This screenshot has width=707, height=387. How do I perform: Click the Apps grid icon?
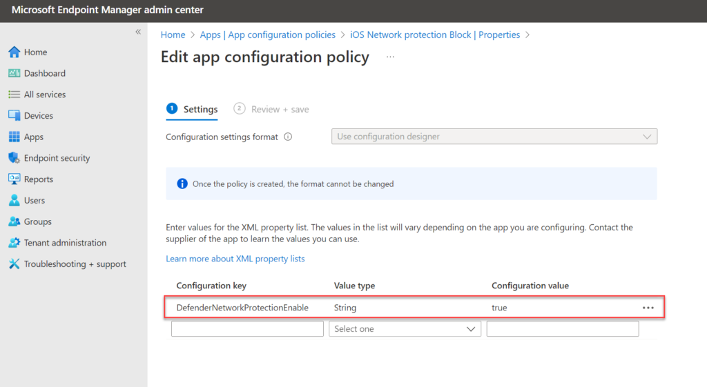pyautogui.click(x=14, y=137)
